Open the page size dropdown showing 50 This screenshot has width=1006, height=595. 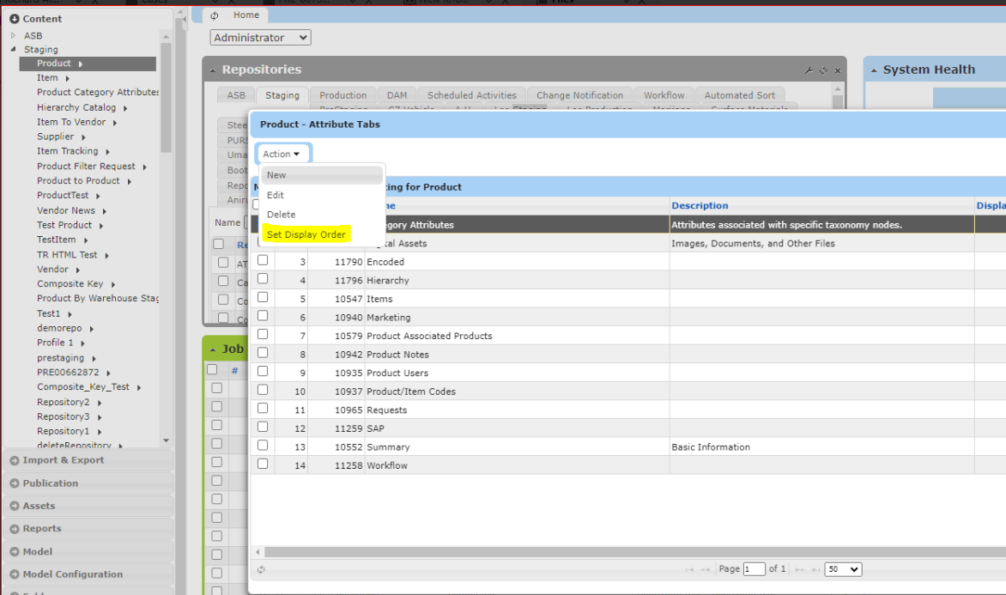(842, 568)
